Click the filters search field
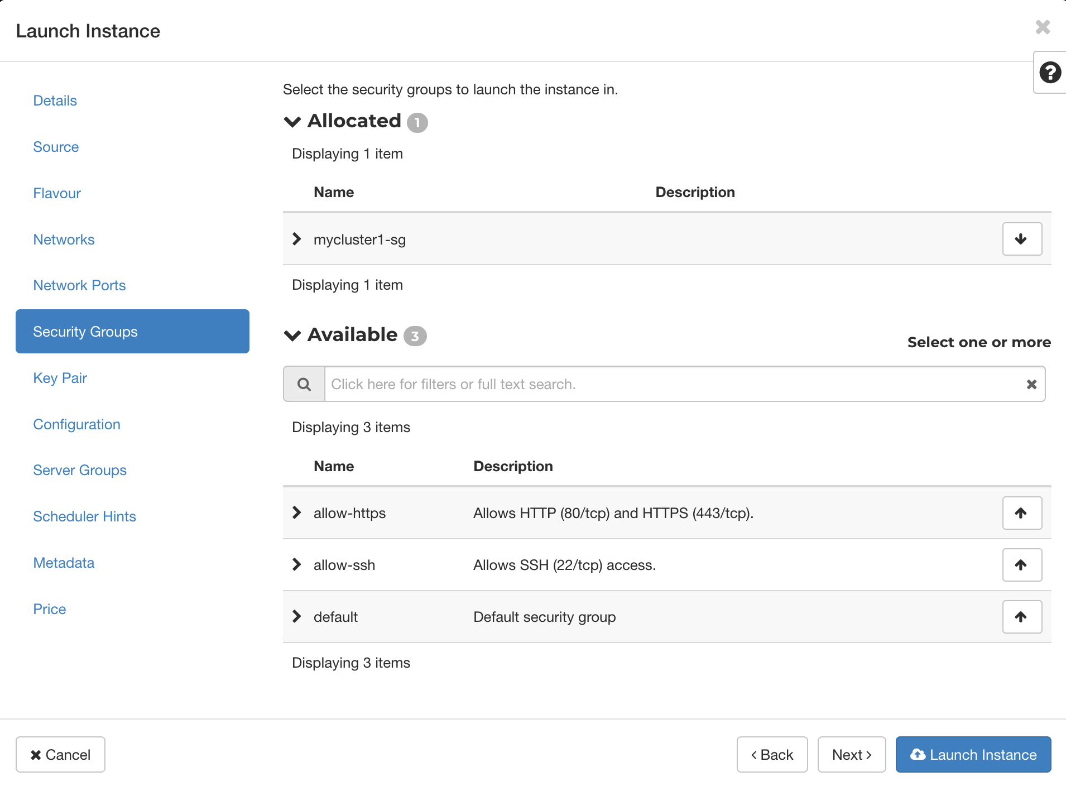The width and height of the screenshot is (1066, 786). click(614, 384)
